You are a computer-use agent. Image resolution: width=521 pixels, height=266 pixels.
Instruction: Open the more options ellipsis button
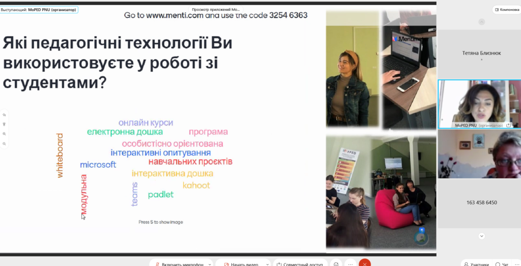351,264
